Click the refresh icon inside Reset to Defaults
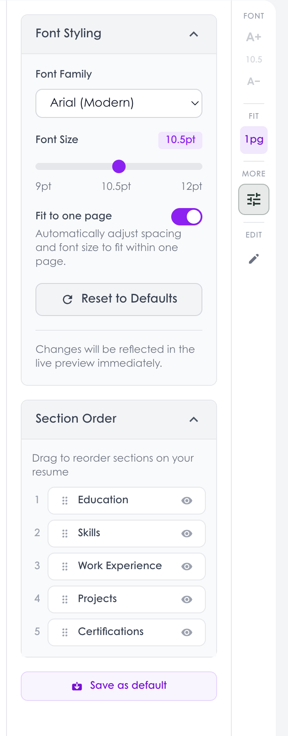Image resolution: width=288 pixels, height=736 pixels. point(67,299)
